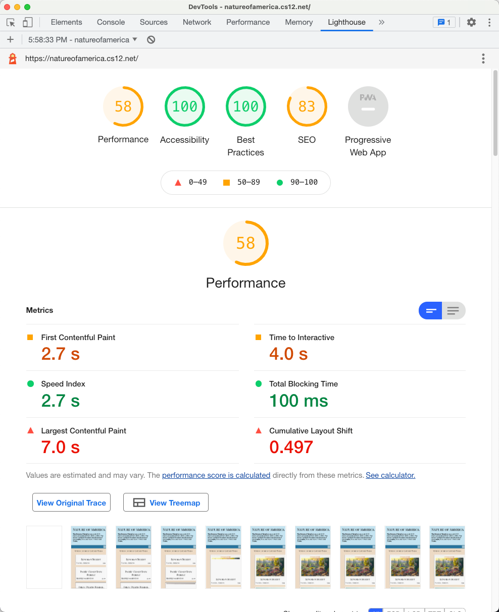Open the report options three-dot menu
Image resolution: width=499 pixels, height=612 pixels.
point(483,59)
